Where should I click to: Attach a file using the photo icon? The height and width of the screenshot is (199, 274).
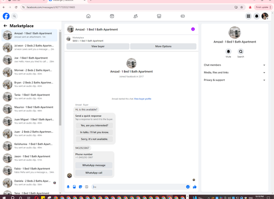click(x=75, y=187)
